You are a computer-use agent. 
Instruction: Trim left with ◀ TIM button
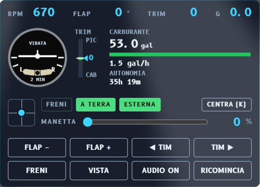click(x=161, y=147)
